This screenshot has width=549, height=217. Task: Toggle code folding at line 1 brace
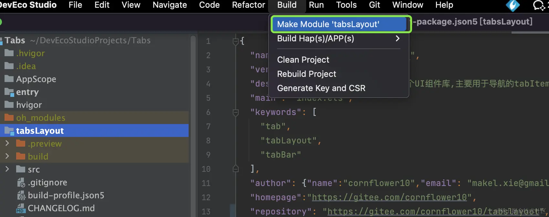point(236,41)
